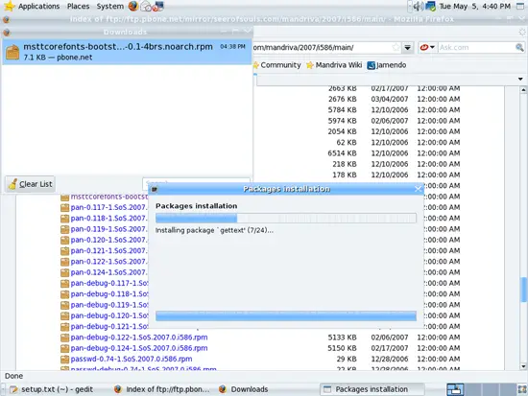
Task: Click the Done status bar text
Action: (x=13, y=376)
